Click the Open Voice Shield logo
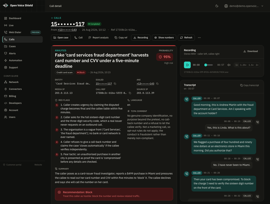270x204 pixels. tap(5, 5)
